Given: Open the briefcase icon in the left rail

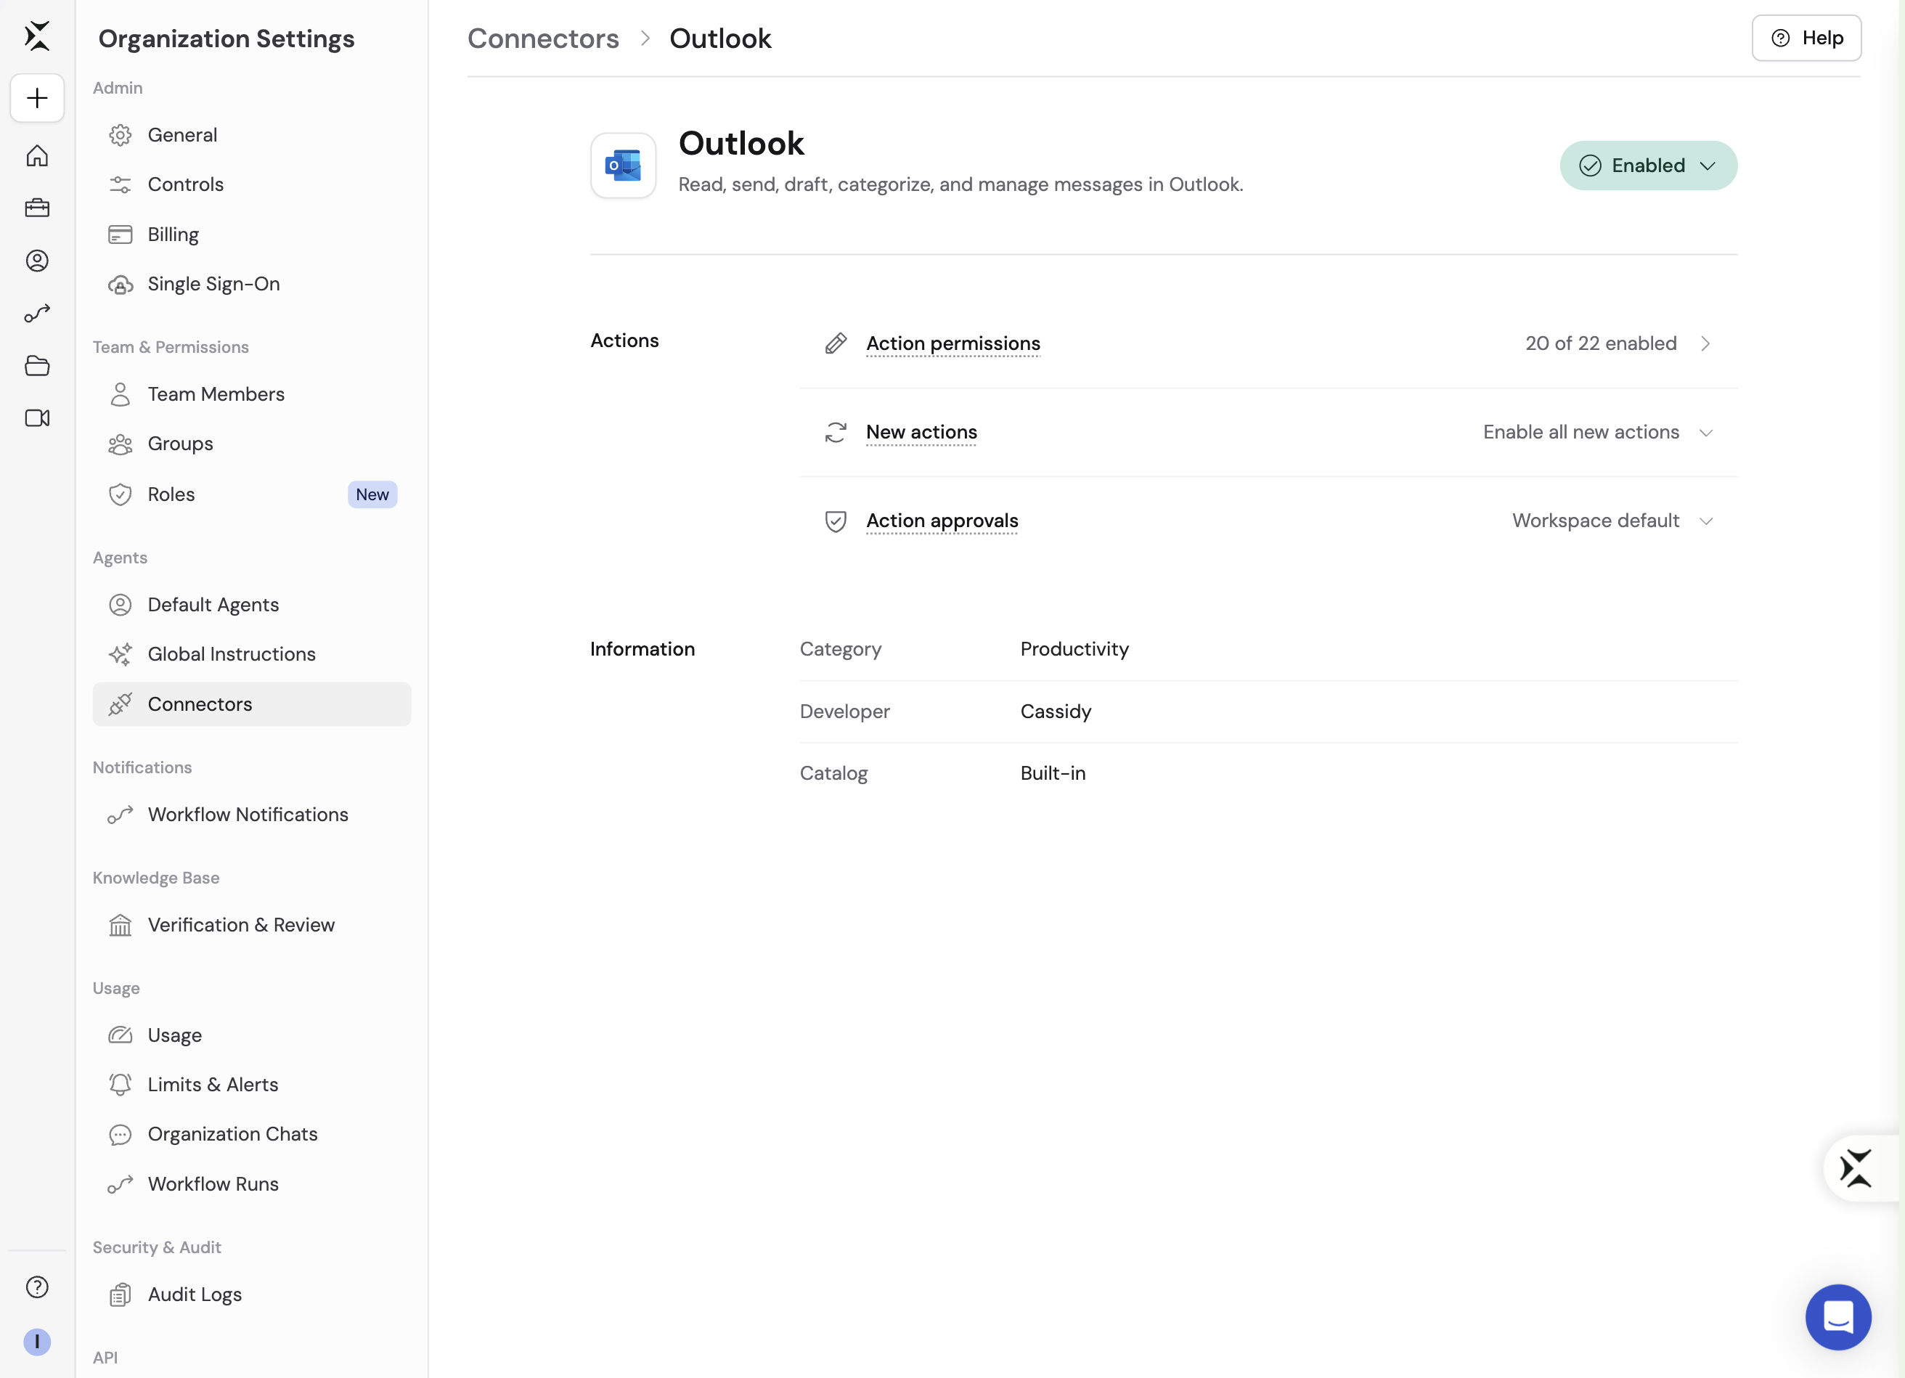Looking at the screenshot, I should click(37, 208).
